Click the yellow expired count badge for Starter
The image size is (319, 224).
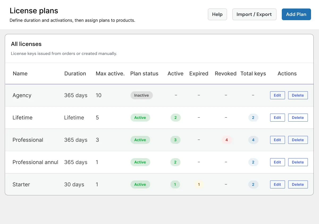click(x=199, y=184)
